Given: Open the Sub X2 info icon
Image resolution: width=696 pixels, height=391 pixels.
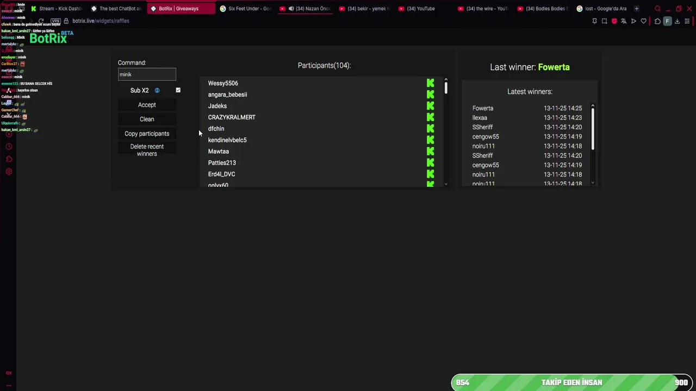Looking at the screenshot, I should point(157,90).
